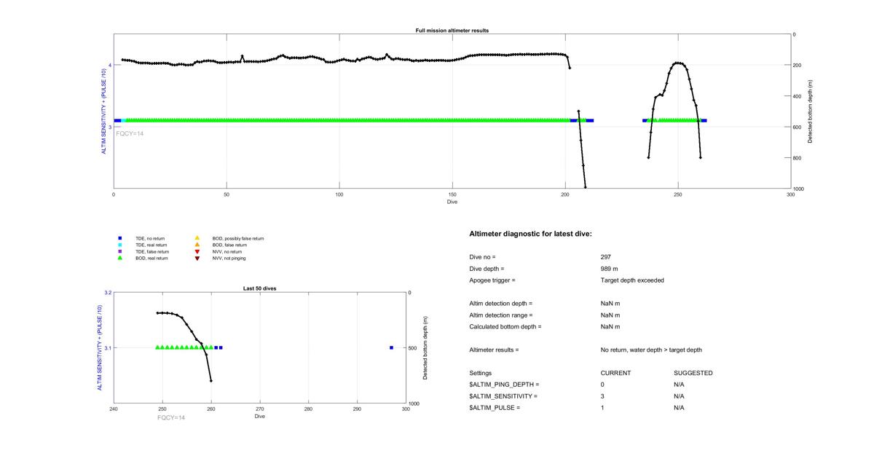
Task: Select the 'BOD, false return' legend label
Action: 229,245
